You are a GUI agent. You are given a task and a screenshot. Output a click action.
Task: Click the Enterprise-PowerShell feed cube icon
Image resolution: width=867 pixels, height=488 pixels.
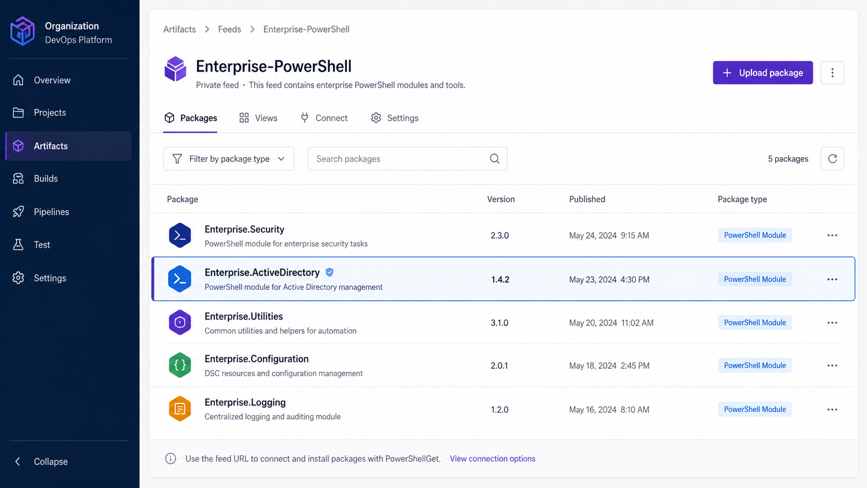175,69
